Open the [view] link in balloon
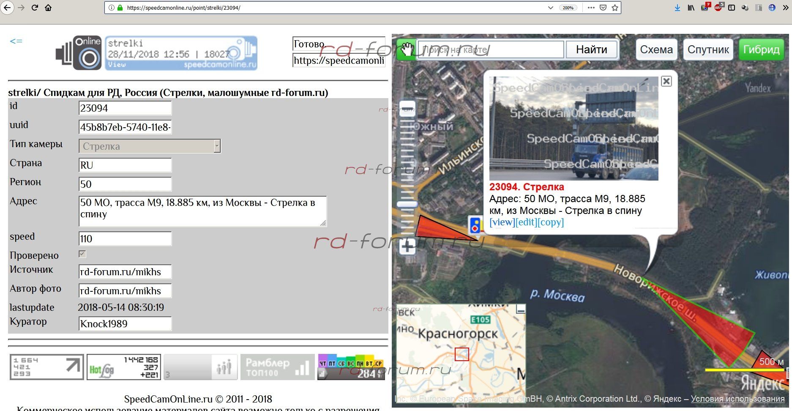The image size is (792, 411). click(x=502, y=222)
